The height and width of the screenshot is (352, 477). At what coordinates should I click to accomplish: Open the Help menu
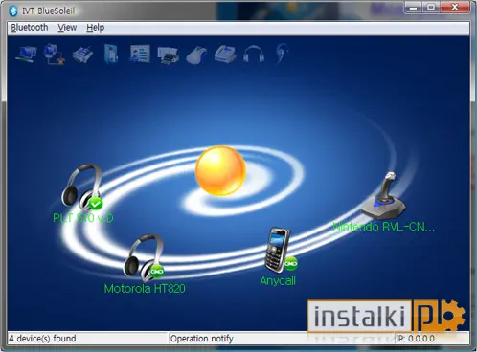tap(95, 28)
